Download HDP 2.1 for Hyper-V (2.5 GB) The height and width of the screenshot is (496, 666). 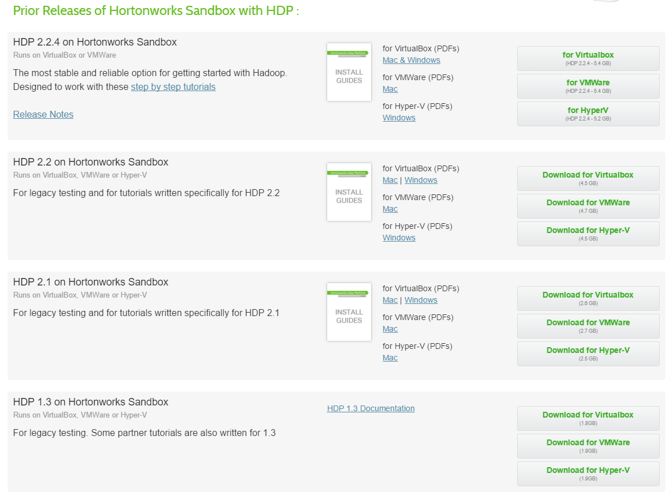[588, 354]
